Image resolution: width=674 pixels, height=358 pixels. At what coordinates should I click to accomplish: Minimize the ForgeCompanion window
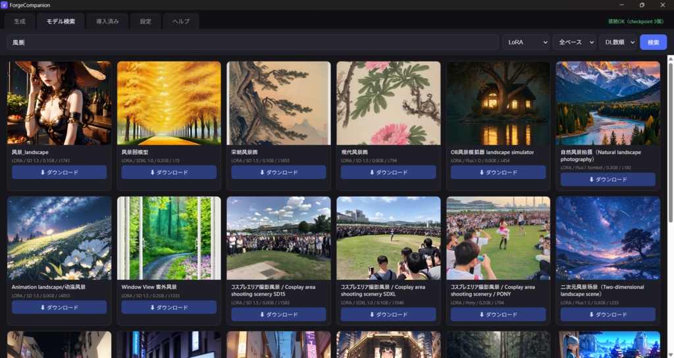621,5
